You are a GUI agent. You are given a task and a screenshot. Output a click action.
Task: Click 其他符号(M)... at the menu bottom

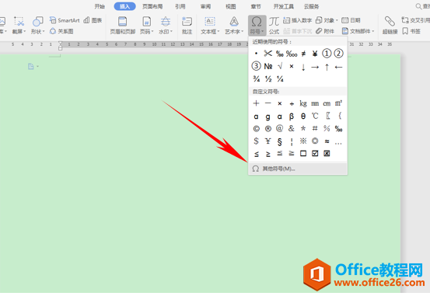click(x=298, y=169)
